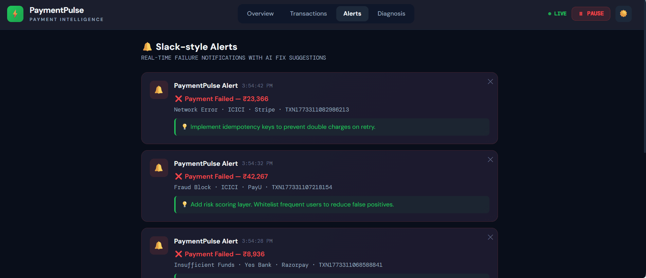646x278 pixels.
Task: Dismiss the ₹23,366 failed payment alert
Action: coord(490,82)
